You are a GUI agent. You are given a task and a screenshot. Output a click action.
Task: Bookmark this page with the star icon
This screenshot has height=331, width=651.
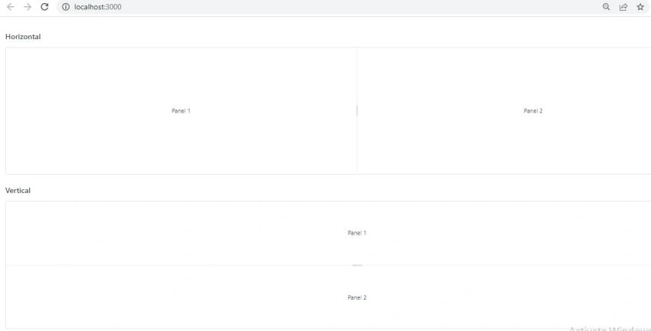point(640,7)
